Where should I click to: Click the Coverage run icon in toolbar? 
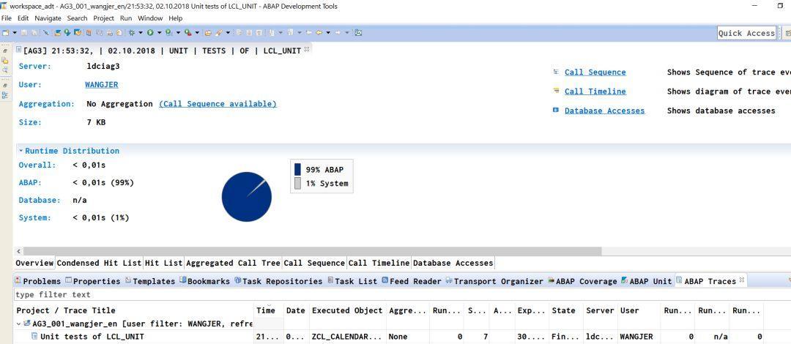point(168,33)
